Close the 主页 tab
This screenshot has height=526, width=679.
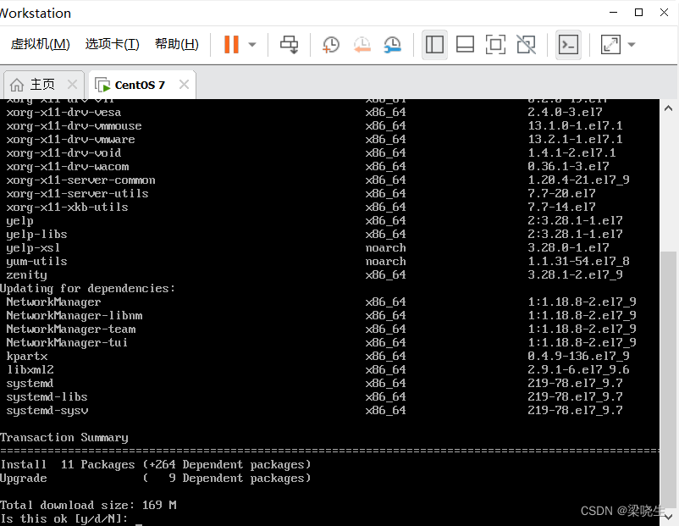[x=72, y=85]
